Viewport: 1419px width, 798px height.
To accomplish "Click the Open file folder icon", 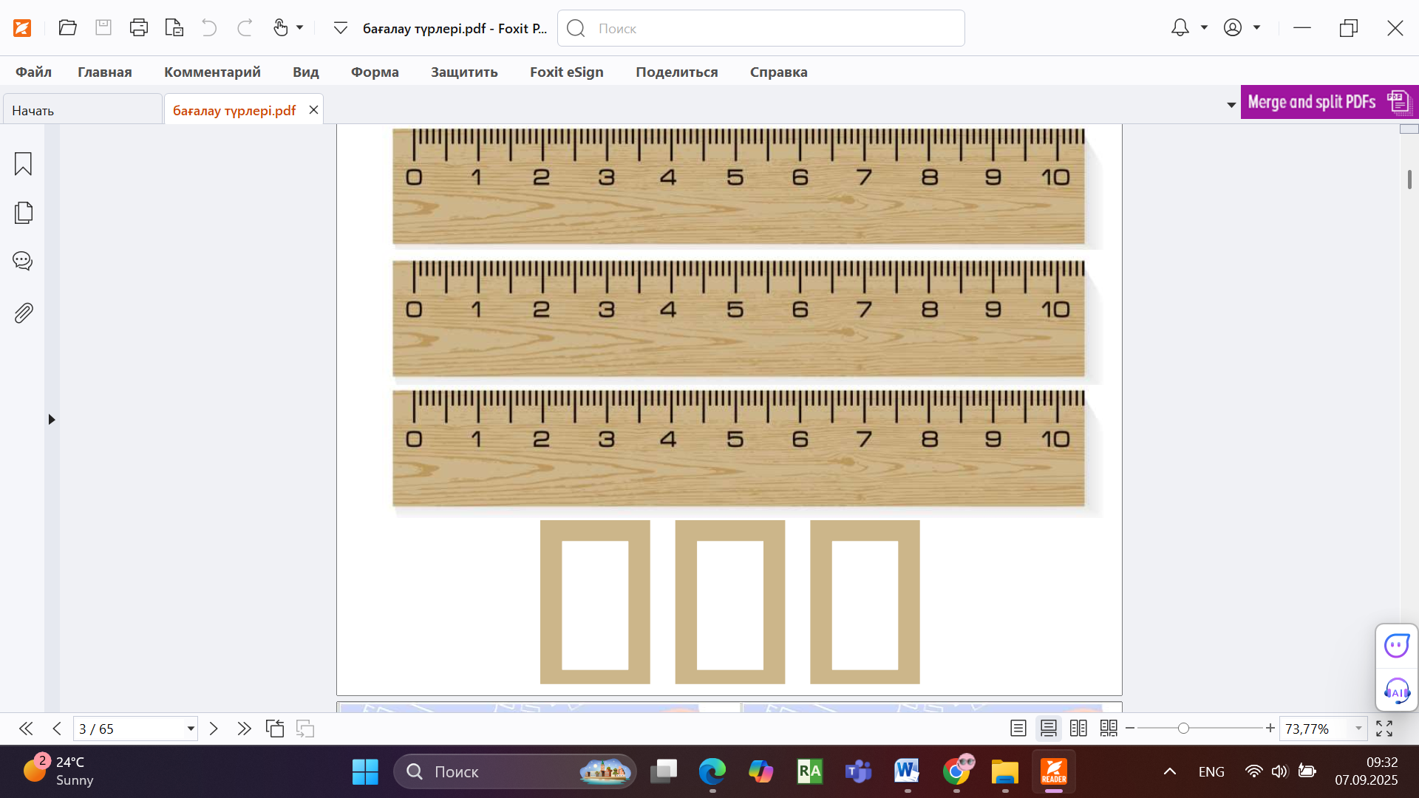I will [x=67, y=28].
